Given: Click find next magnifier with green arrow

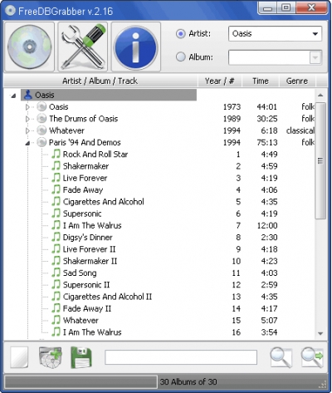Looking at the screenshot, I should click(x=312, y=357).
